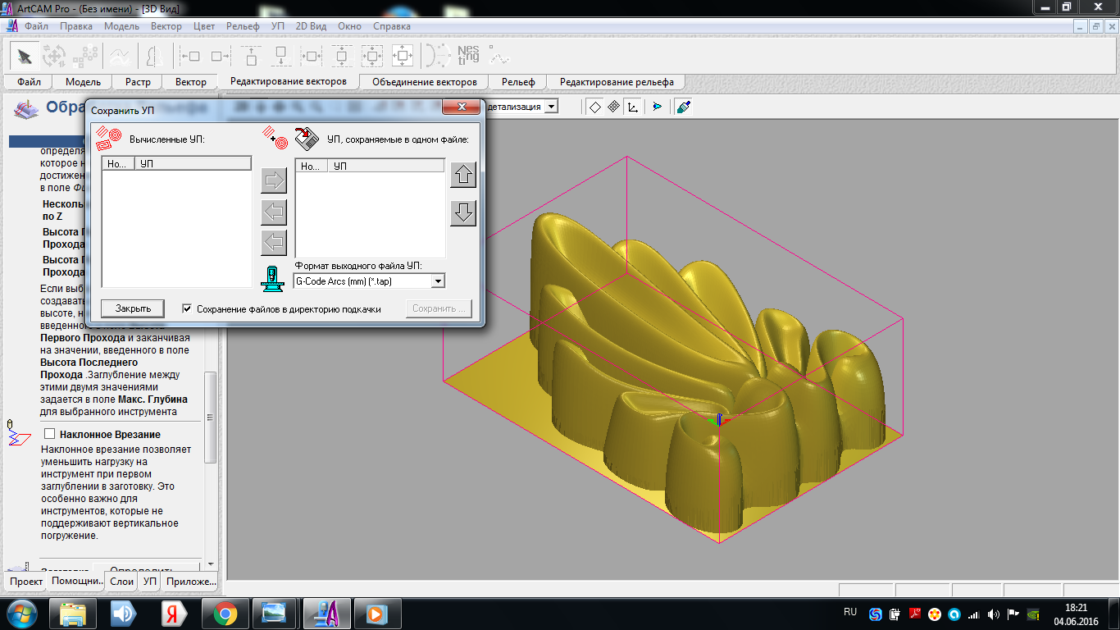
Task: Click the machine tool icon in dialog
Action: 272,279
